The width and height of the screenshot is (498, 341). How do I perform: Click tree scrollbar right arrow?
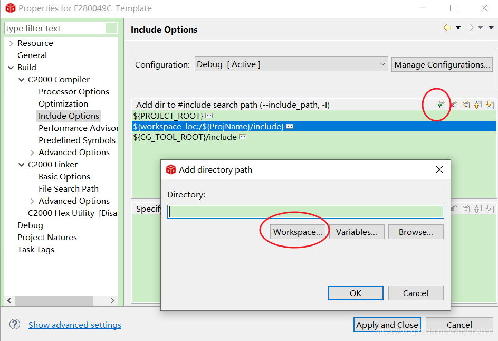point(112,300)
